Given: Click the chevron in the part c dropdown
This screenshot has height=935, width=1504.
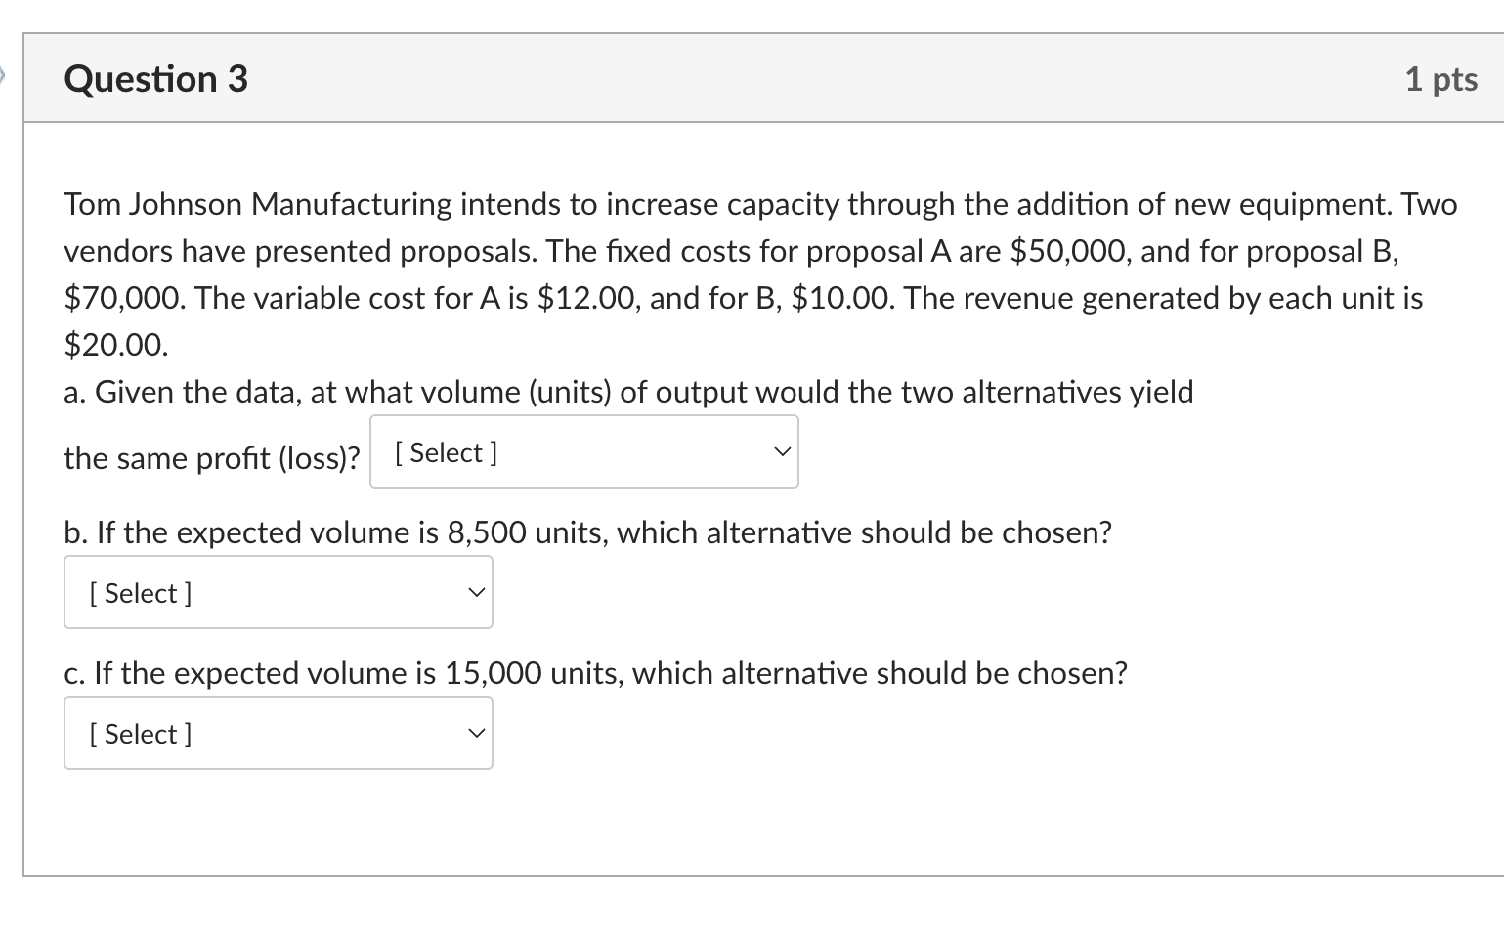Looking at the screenshot, I should [476, 734].
